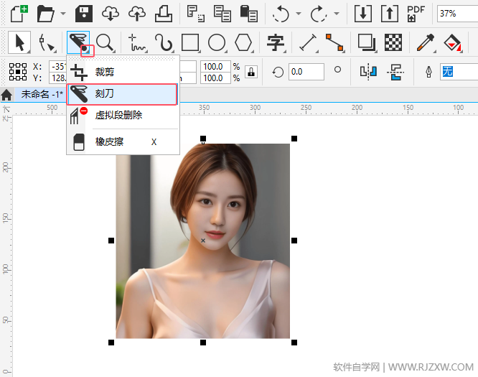
Task: Click the bottom-left selection handle
Action: click(111, 343)
